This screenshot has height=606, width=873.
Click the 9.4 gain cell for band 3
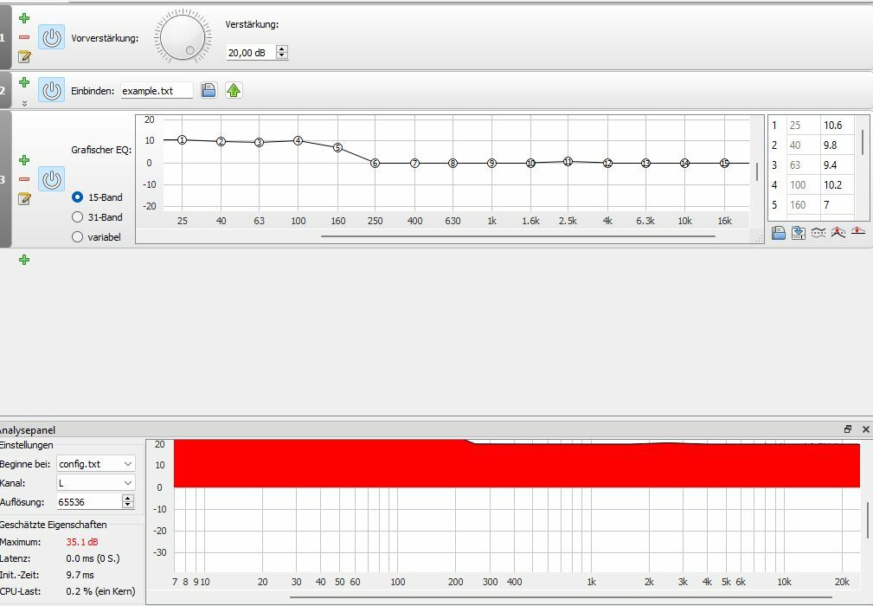[x=837, y=164]
